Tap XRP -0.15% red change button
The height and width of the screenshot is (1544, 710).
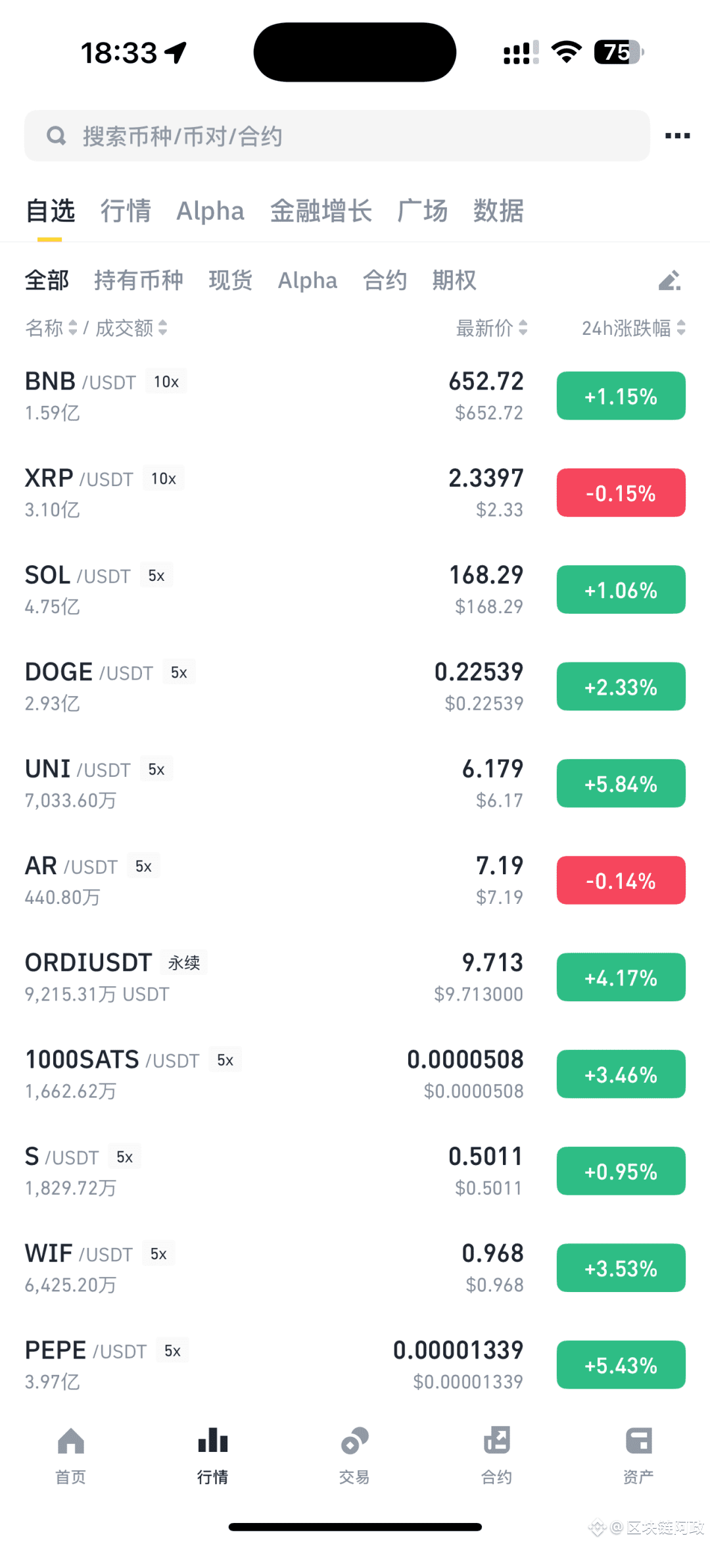621,493
